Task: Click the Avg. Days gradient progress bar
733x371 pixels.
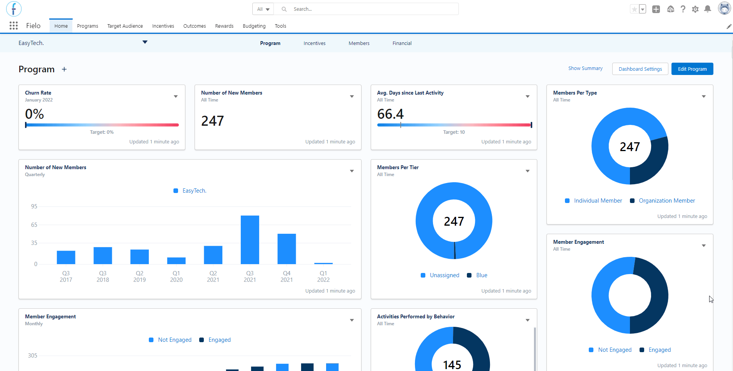Action: 455,125
